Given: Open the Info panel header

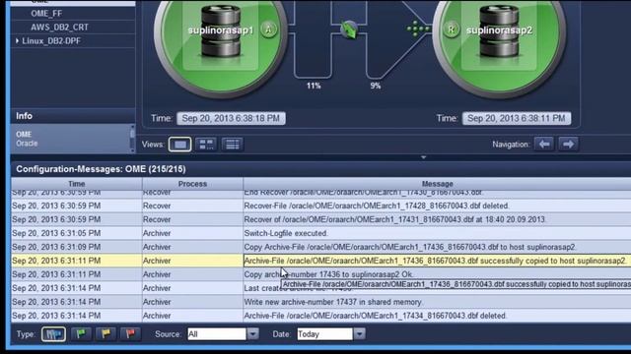Looking at the screenshot, I should pos(73,116).
